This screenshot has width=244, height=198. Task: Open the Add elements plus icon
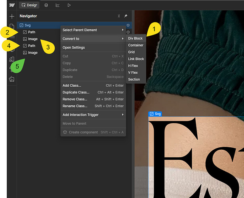coord(12,16)
